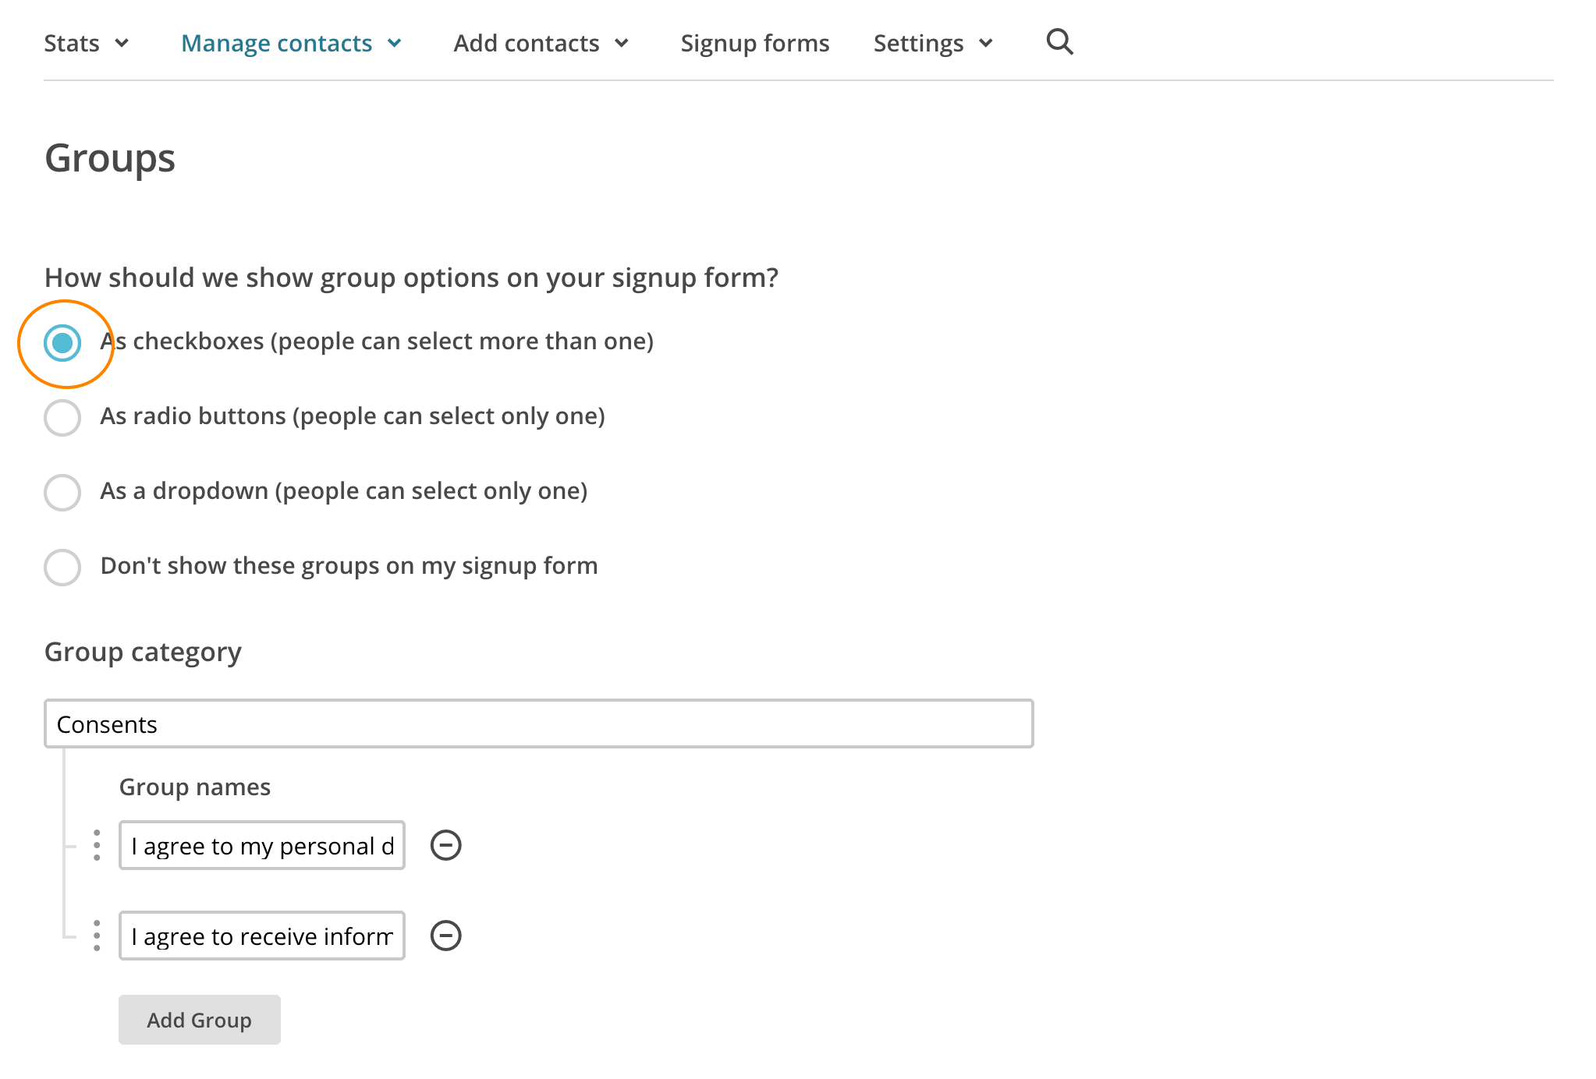Grab the drag handle beside first group name
1596x1079 pixels.
pyautogui.click(x=96, y=844)
